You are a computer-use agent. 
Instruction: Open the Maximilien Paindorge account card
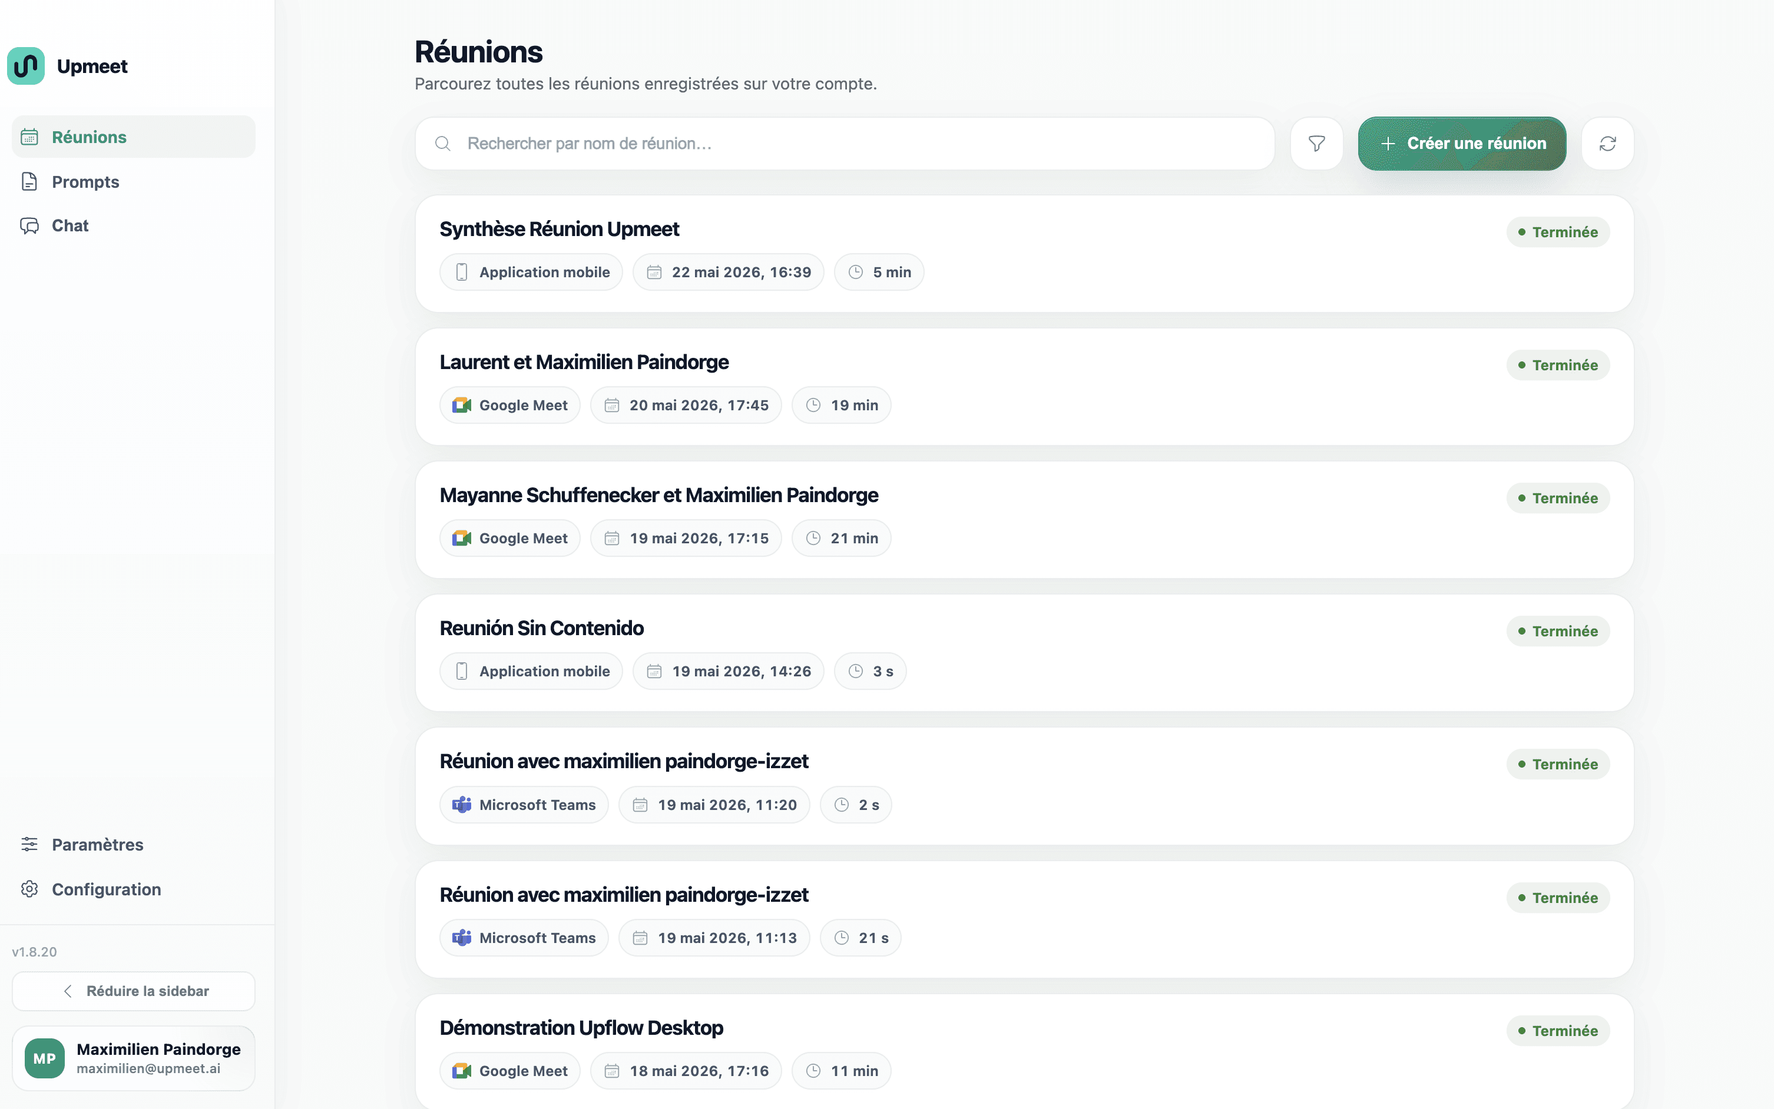(134, 1058)
